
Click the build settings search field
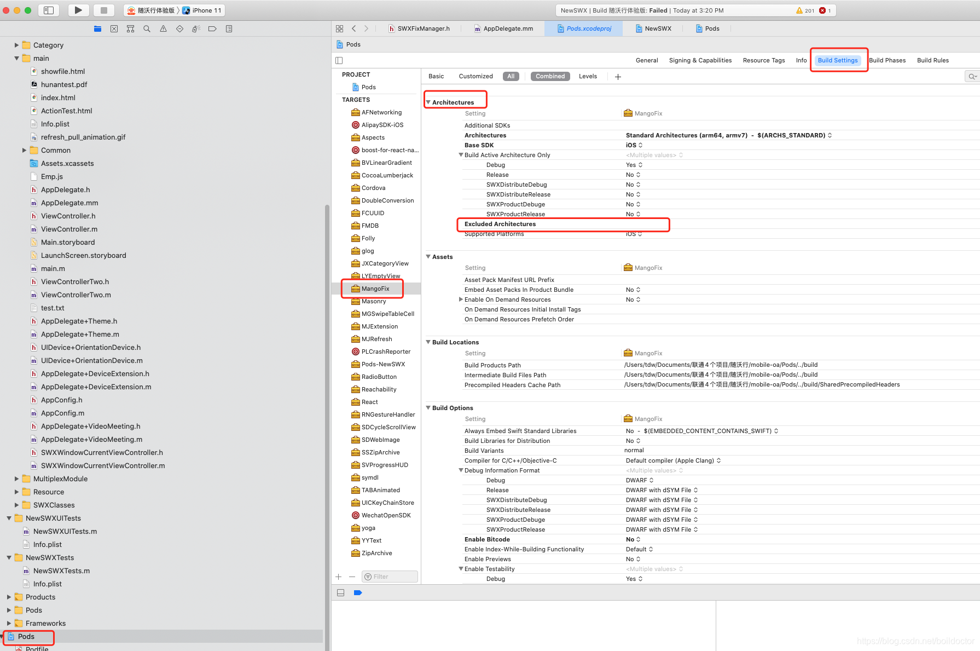click(972, 77)
